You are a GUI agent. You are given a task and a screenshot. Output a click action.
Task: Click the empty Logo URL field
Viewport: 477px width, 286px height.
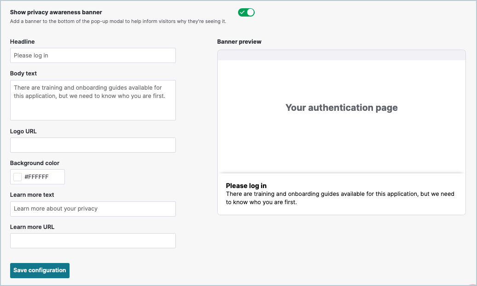[93, 145]
